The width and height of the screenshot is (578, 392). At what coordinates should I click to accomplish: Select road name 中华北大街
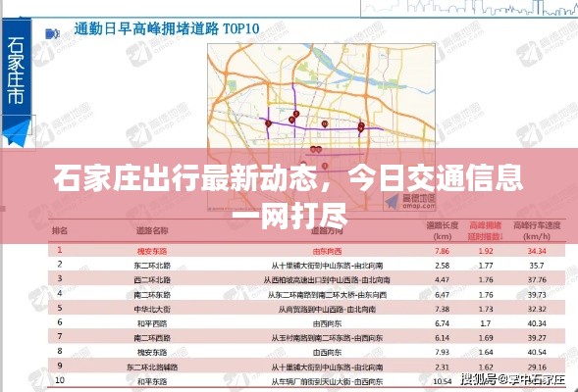click(152, 309)
